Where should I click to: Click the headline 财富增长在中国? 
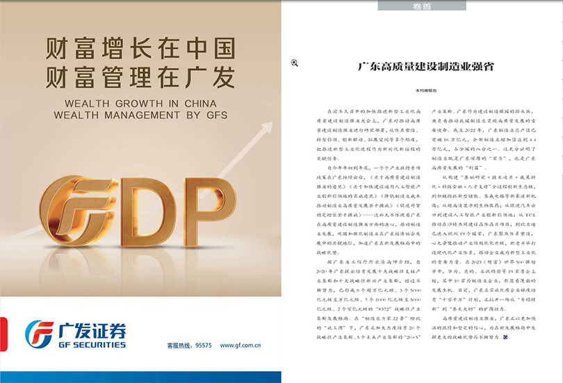pos(140,49)
